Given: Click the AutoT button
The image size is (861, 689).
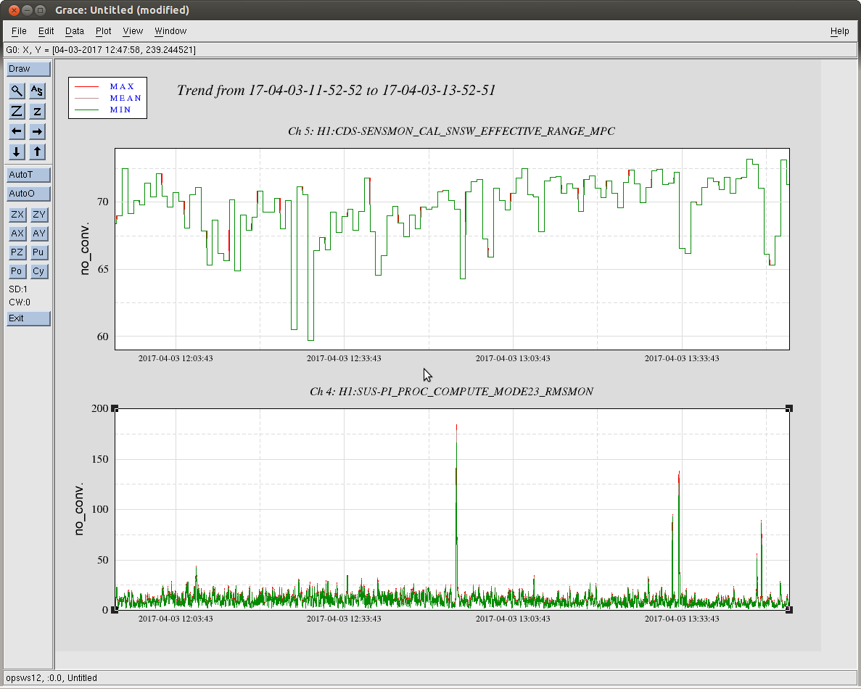Looking at the screenshot, I should click(28, 175).
